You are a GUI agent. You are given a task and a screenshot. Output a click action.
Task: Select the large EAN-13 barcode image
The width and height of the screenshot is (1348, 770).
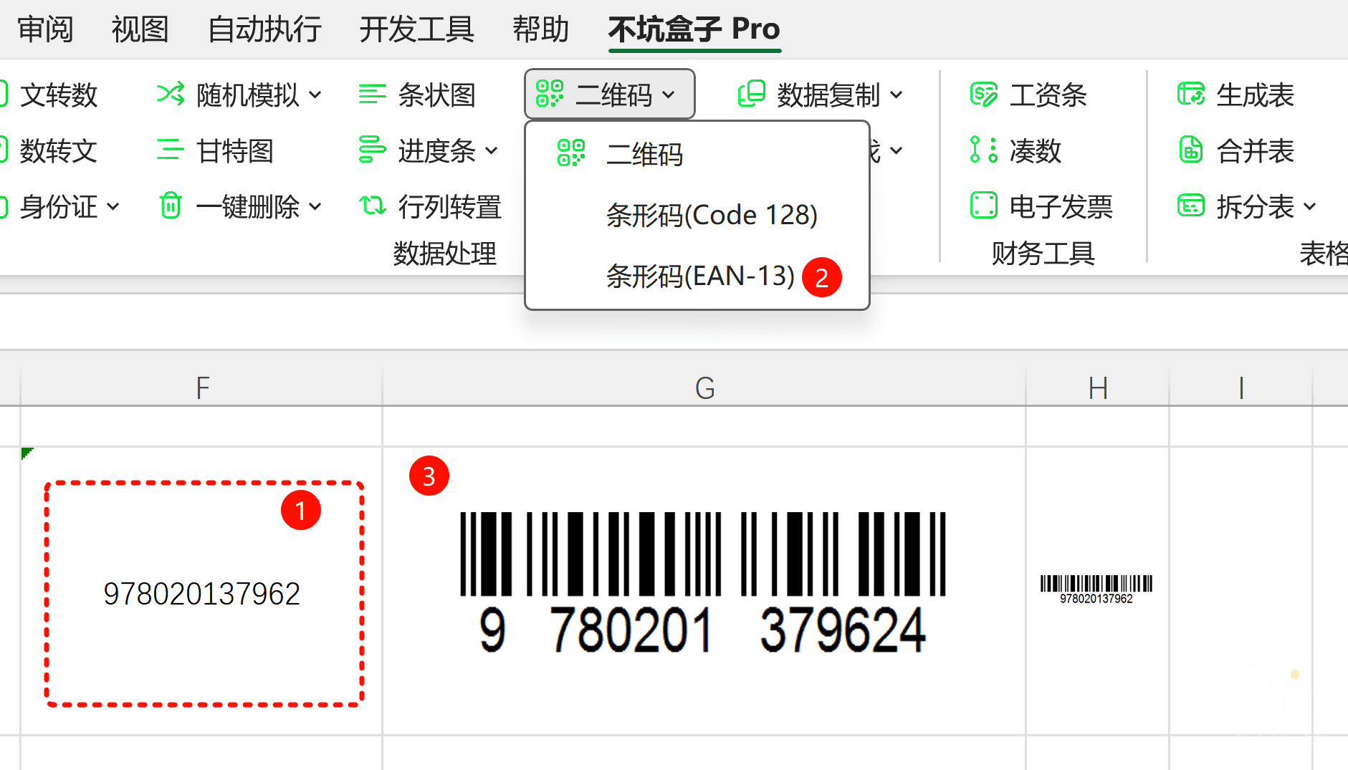coord(703,584)
